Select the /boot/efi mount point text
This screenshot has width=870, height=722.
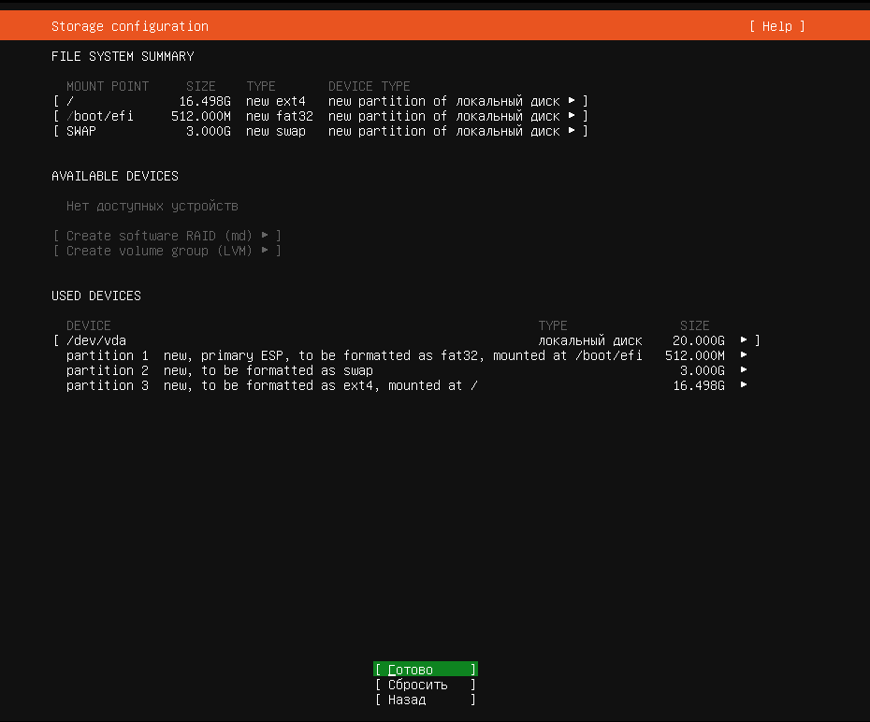coord(100,116)
